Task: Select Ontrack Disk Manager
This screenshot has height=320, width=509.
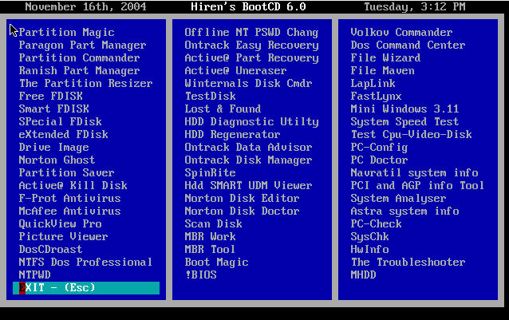Action: (248, 160)
